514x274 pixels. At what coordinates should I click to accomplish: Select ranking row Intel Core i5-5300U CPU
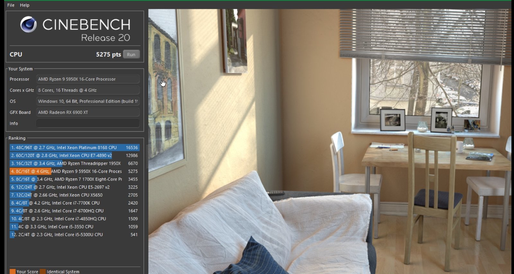click(x=75, y=235)
